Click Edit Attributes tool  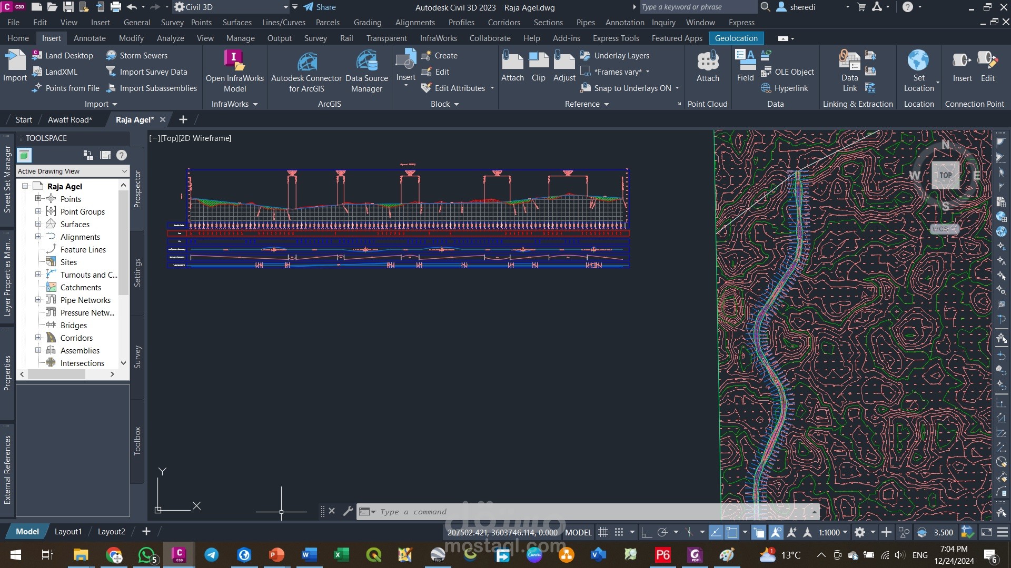(x=453, y=88)
